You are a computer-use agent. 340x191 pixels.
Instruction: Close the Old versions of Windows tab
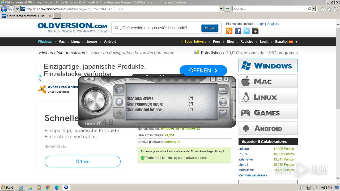click(x=50, y=16)
